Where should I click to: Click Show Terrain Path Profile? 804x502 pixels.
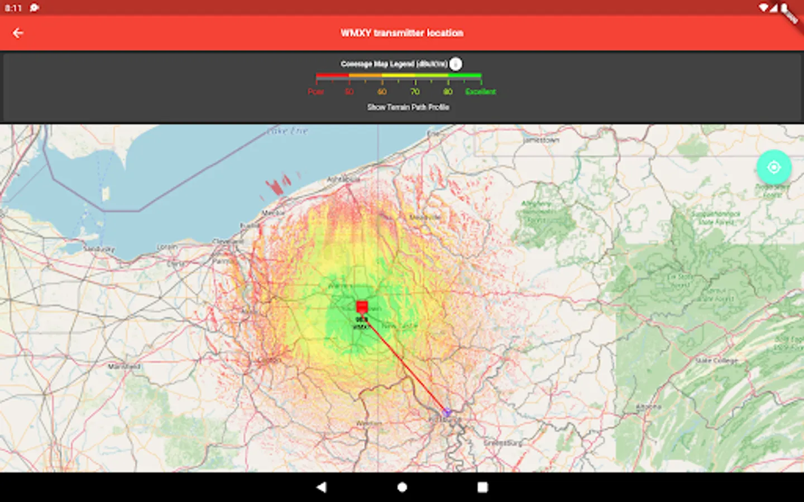pos(408,107)
